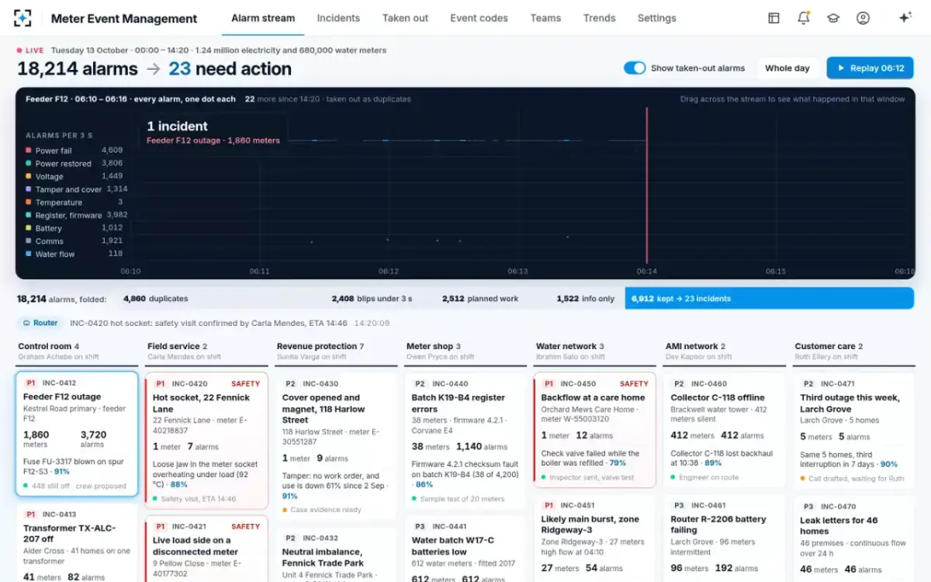Viewport: 931px width, 582px height.
Task: Click '448 still off' status on INC-0412
Action: 47,486
